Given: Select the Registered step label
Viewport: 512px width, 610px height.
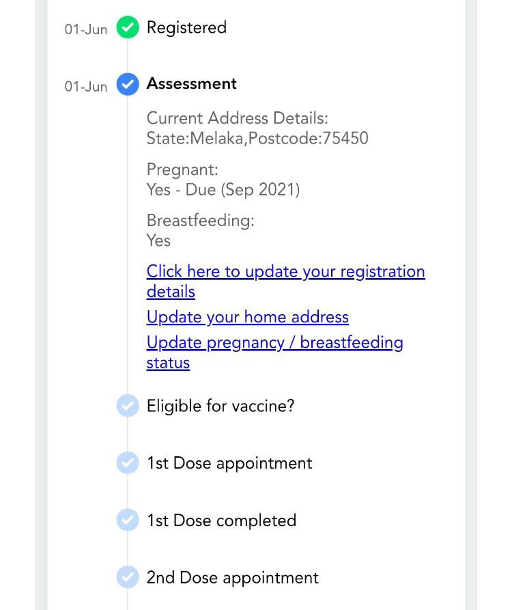Looking at the screenshot, I should pyautogui.click(x=186, y=28).
